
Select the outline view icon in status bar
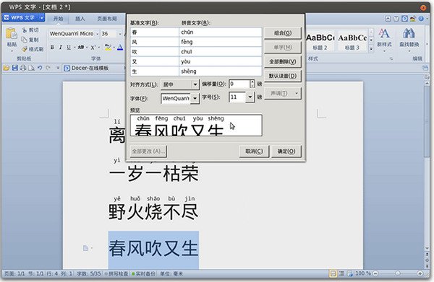[341, 273]
